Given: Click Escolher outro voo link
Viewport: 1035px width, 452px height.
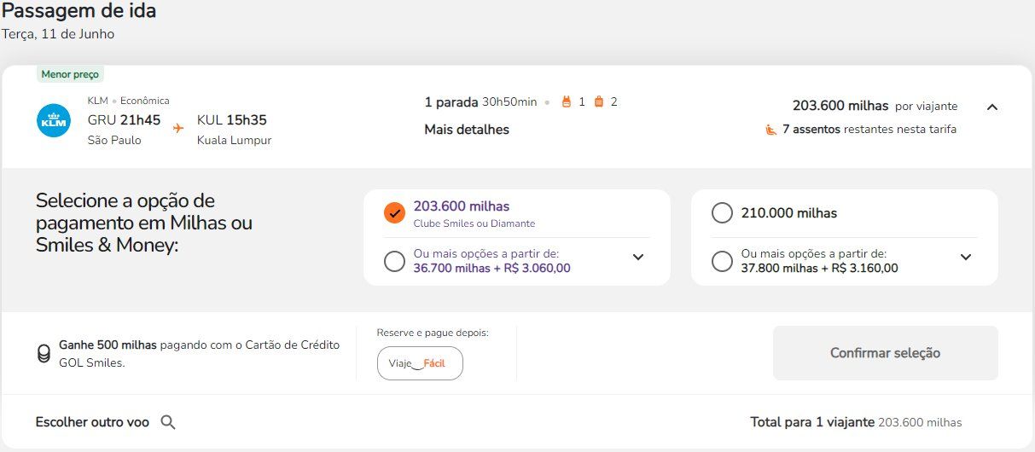Looking at the screenshot, I should tap(92, 422).
